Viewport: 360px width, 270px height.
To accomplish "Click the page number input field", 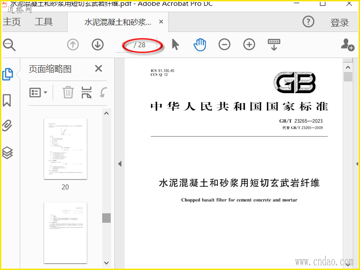I will tap(124, 45).
